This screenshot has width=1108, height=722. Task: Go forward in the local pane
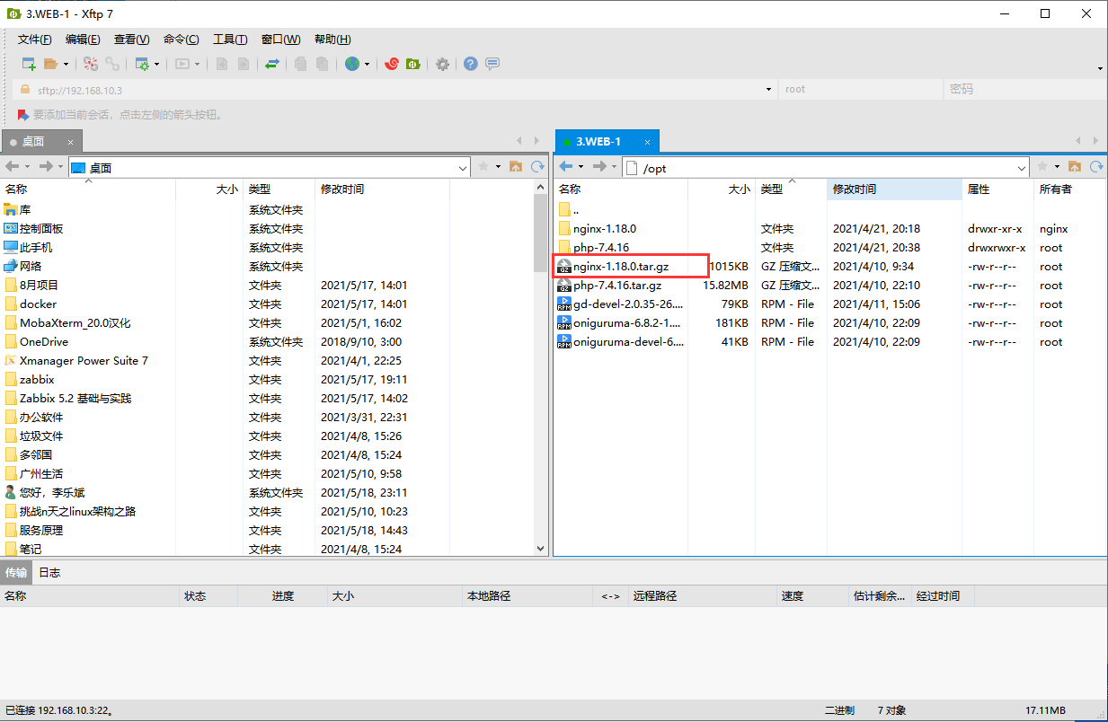[x=46, y=167]
